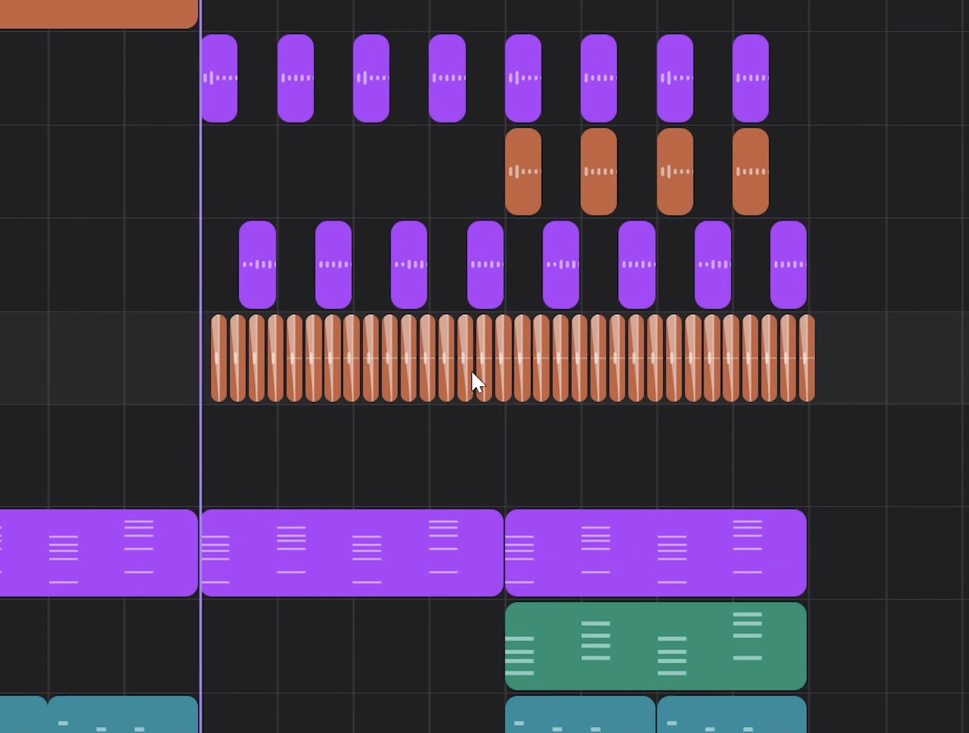Select the second purple audio clip in the top row
The height and width of the screenshot is (733, 969).
[x=296, y=78]
